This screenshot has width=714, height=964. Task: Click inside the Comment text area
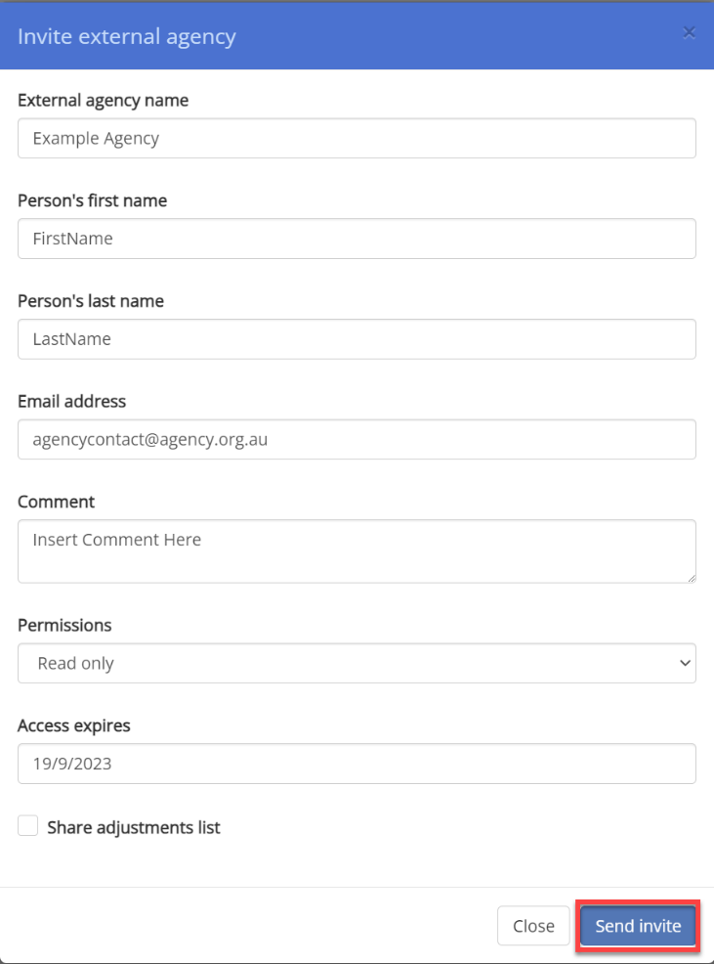click(x=357, y=551)
